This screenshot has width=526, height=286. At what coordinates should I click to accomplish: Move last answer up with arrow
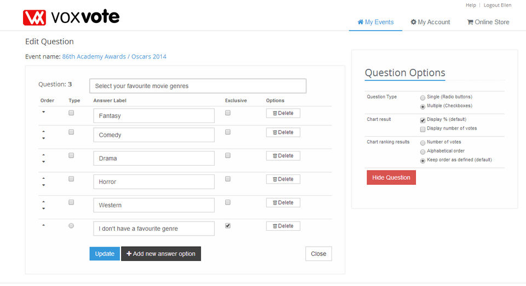(44, 225)
